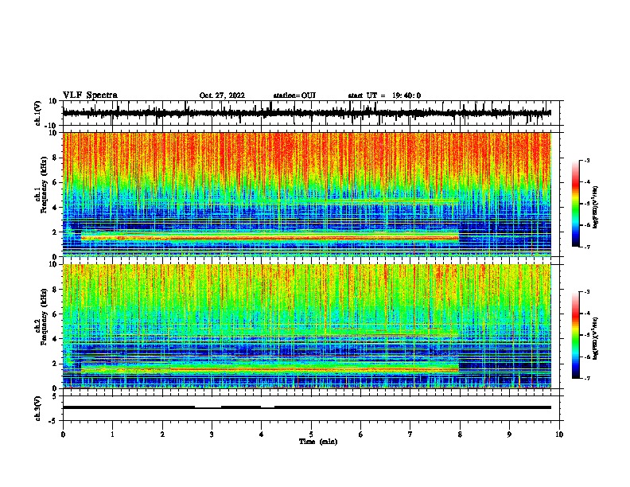Click the "-3" tick on ch.2 color bar
Screen dimensions: 630x487
587,292
